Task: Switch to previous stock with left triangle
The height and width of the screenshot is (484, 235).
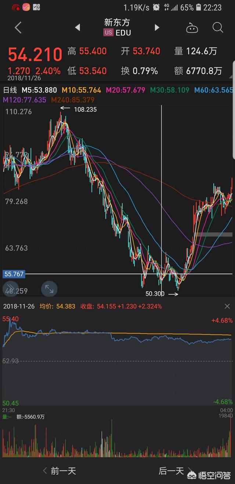Action: pos(77,28)
